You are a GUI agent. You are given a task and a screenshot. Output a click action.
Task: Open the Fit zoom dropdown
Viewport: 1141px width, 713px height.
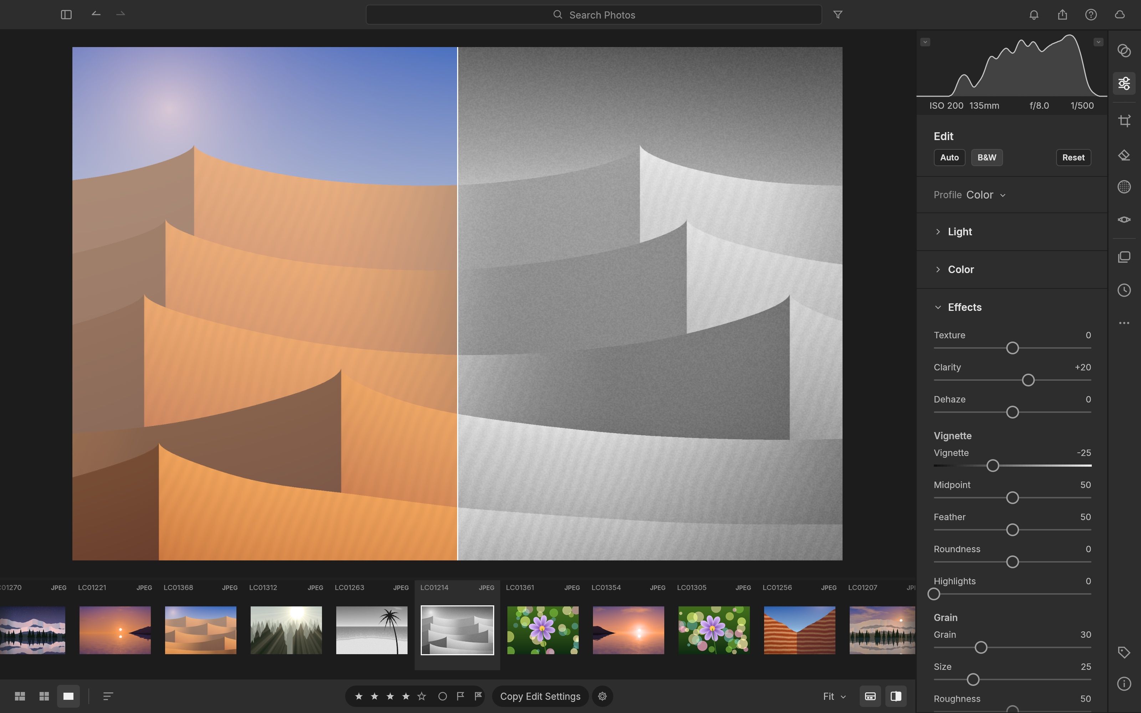click(834, 696)
